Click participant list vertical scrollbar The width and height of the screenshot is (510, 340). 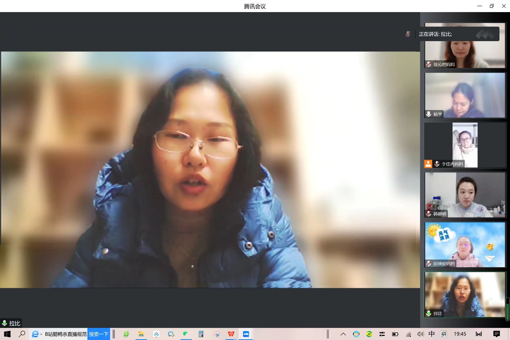pos(507,309)
